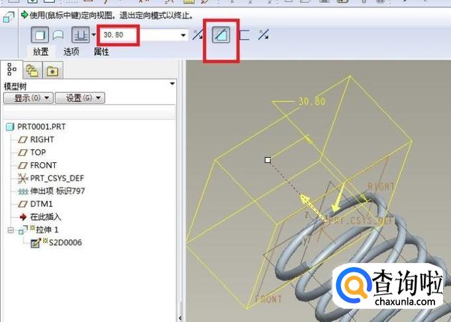Click the PRT_CSYS_DEF label in the viewport
451x322 pixels.
click(x=361, y=221)
